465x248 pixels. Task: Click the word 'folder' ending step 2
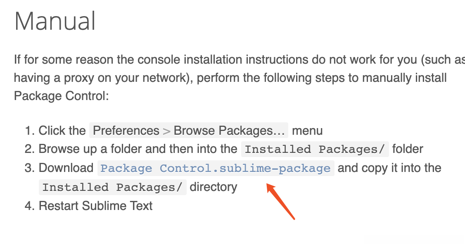[x=408, y=149]
